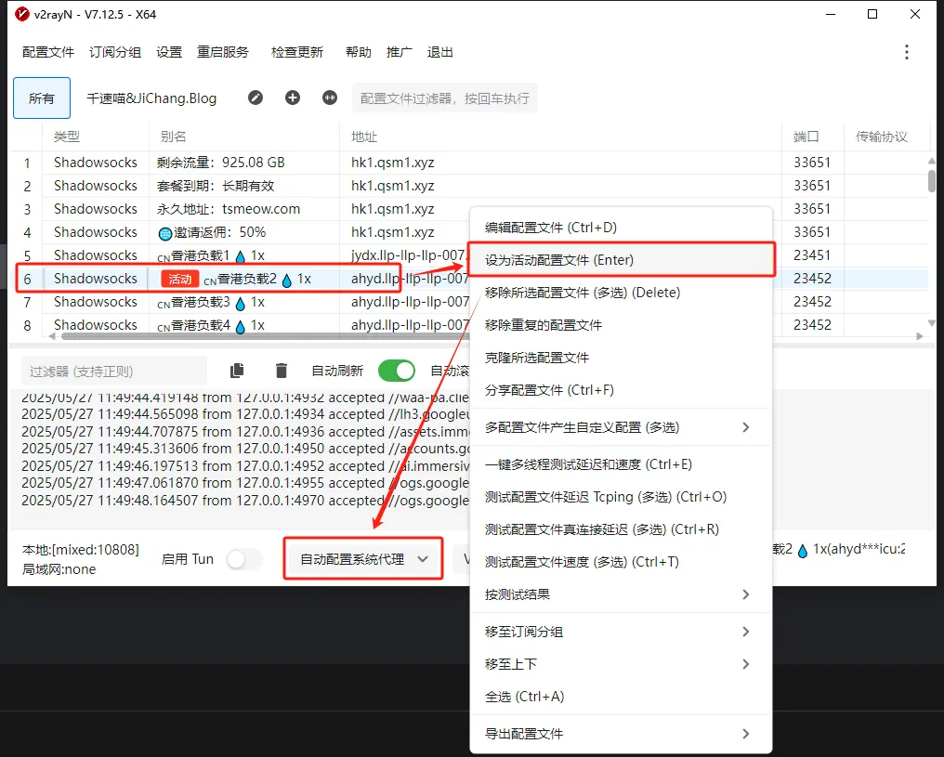Select 测试配置文件延迟 Tcping in the context menu
Image resolution: width=944 pixels, height=757 pixels.
click(x=621, y=497)
